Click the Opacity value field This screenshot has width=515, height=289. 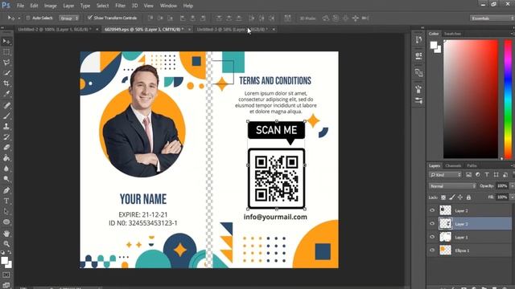tap(502, 186)
